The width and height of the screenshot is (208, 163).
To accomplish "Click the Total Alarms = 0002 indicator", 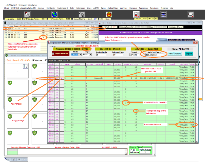I will [x=13, y=19].
